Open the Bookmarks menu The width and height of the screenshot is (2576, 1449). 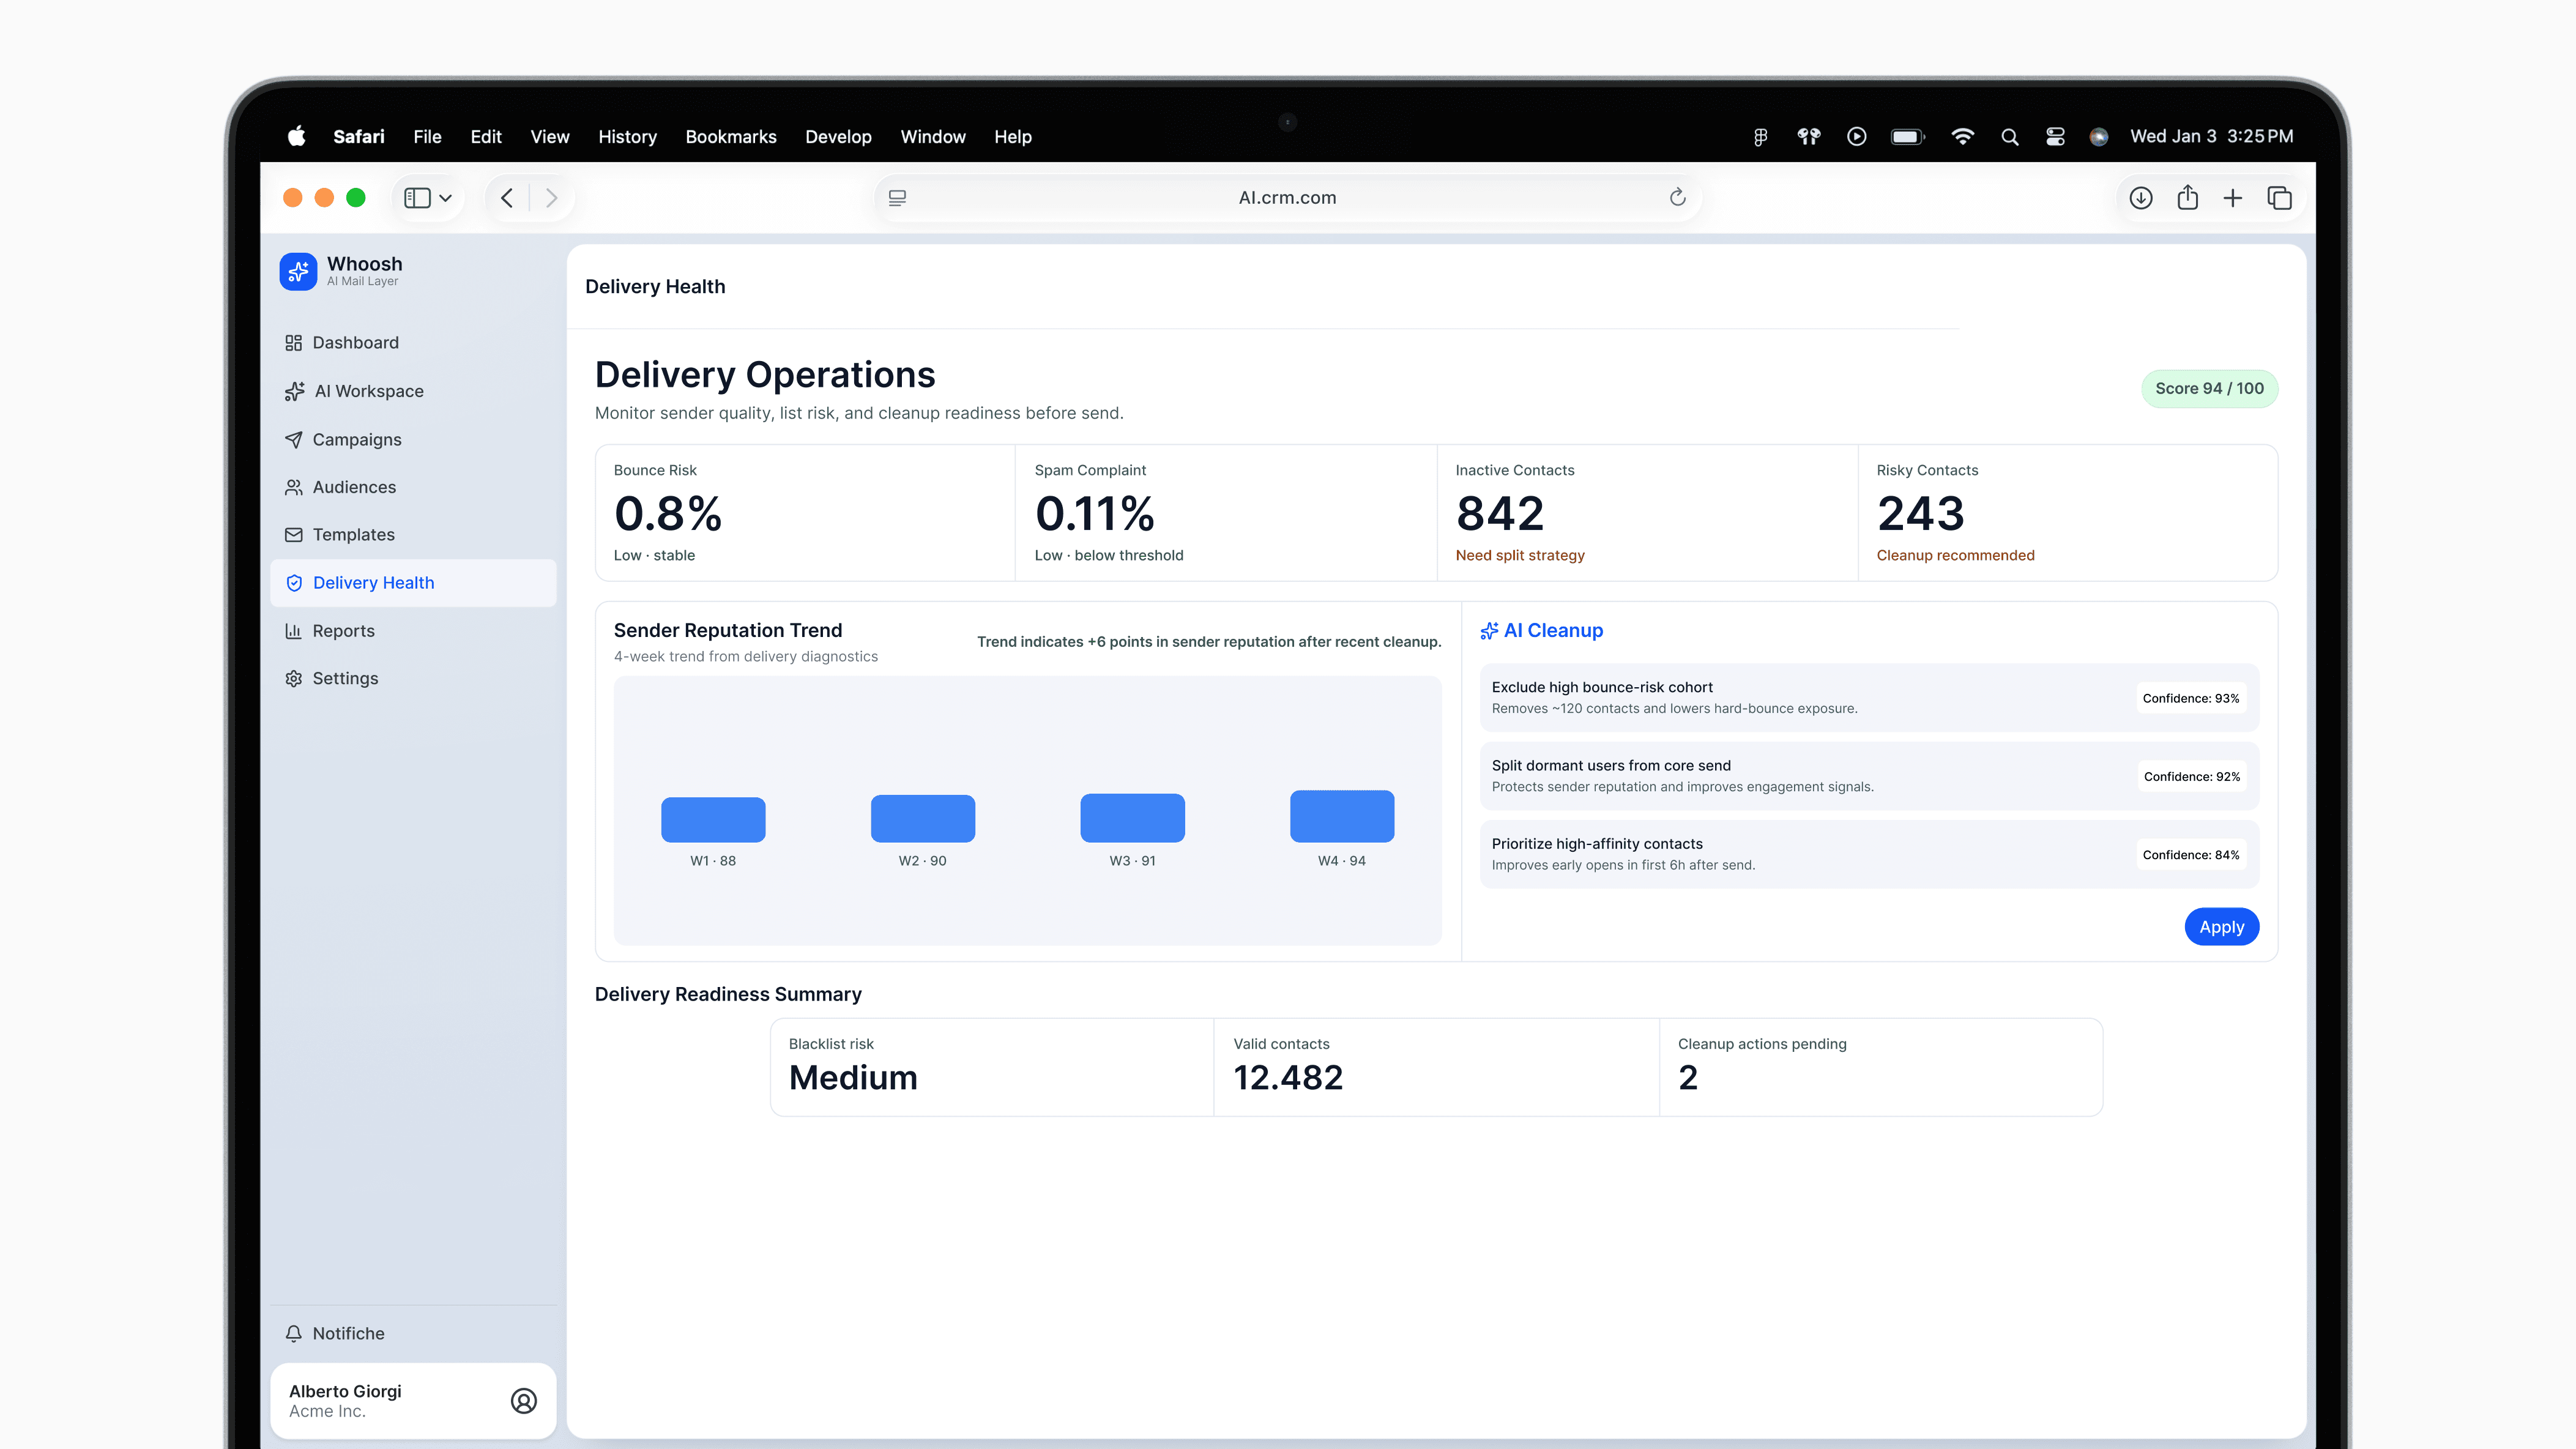tap(731, 137)
